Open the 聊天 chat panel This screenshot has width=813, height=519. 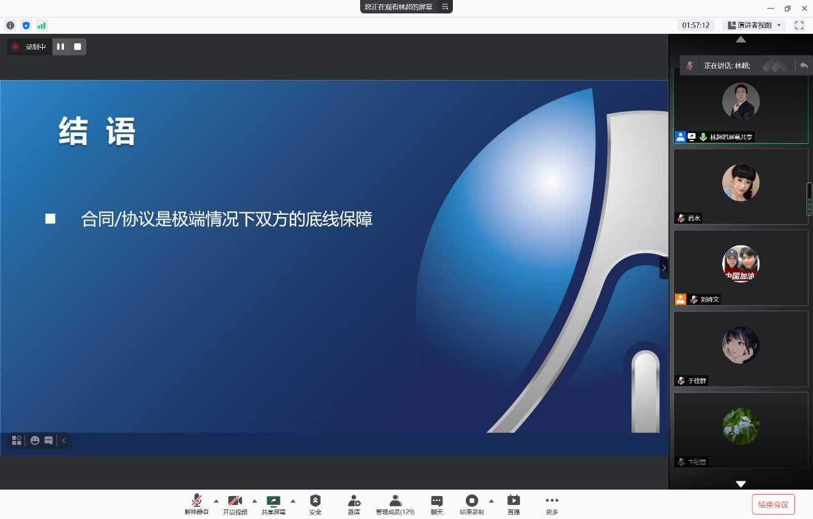coord(437,504)
